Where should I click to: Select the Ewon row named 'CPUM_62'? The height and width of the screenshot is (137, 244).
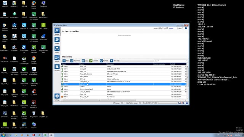pyautogui.click(x=124, y=79)
